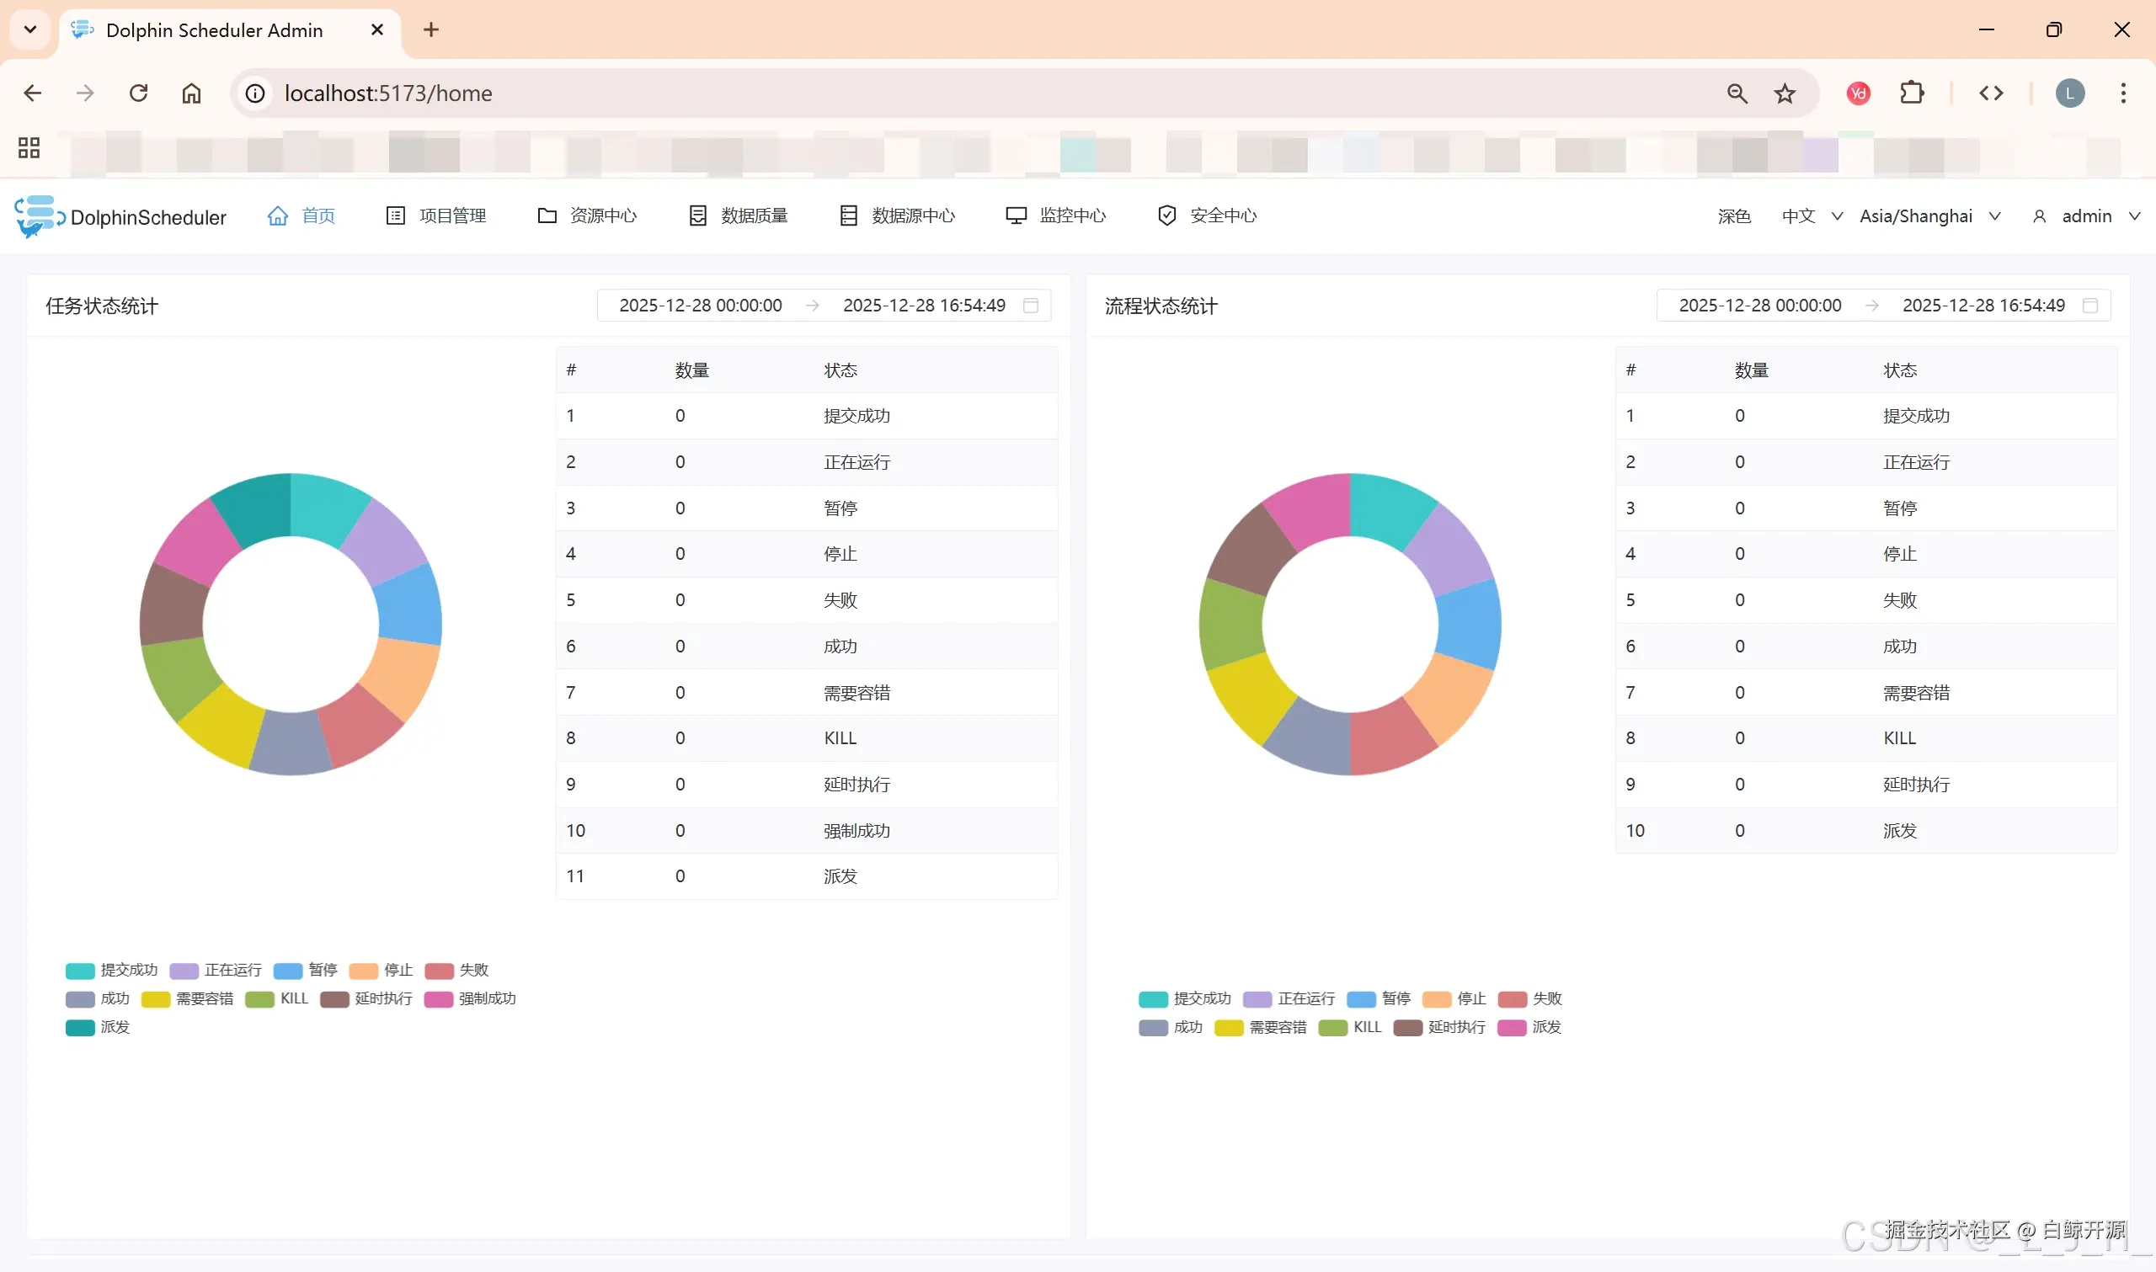Switch to the 深色 dark theme
This screenshot has height=1272, width=2156.
[x=1733, y=216]
